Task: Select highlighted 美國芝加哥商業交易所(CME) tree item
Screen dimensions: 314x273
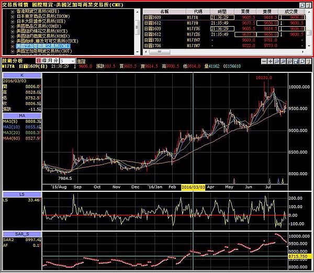Action: click(x=43, y=46)
